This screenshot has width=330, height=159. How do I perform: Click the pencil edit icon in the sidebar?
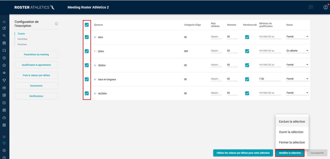click(4, 28)
